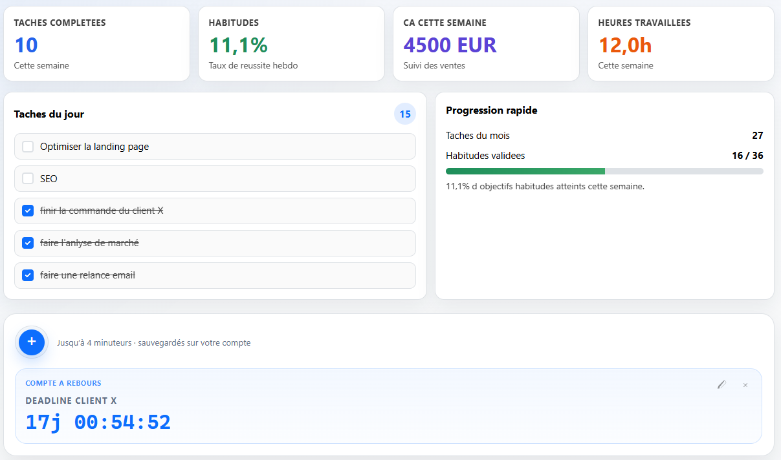Select the HABITUDES percentage card
The height and width of the screenshot is (460, 781).
(x=291, y=43)
